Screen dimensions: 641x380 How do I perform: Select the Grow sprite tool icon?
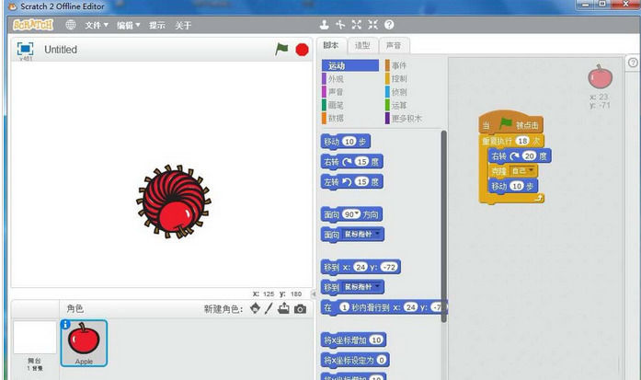pyautogui.click(x=357, y=25)
